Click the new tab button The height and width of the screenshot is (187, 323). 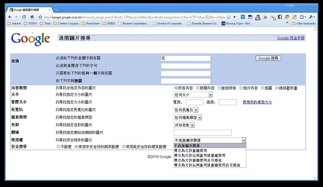coord(56,10)
